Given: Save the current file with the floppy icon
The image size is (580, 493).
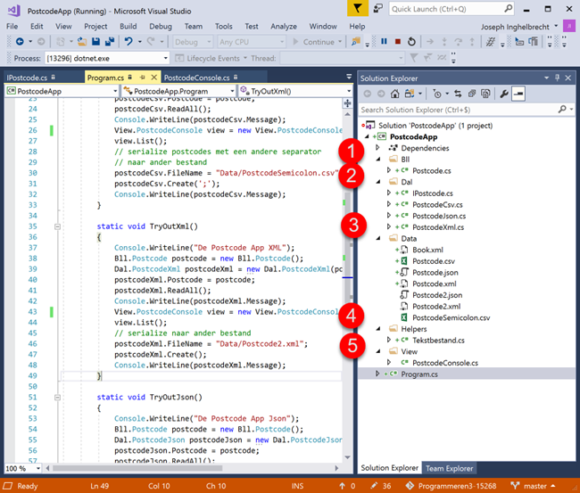Looking at the screenshot, I should click(x=95, y=42).
